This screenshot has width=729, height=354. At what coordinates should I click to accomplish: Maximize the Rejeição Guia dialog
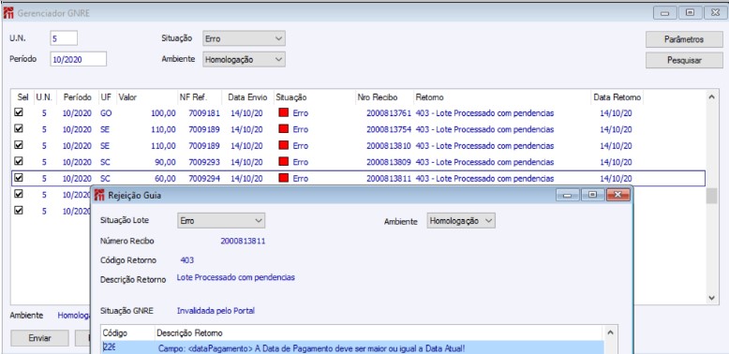pyautogui.click(x=592, y=195)
